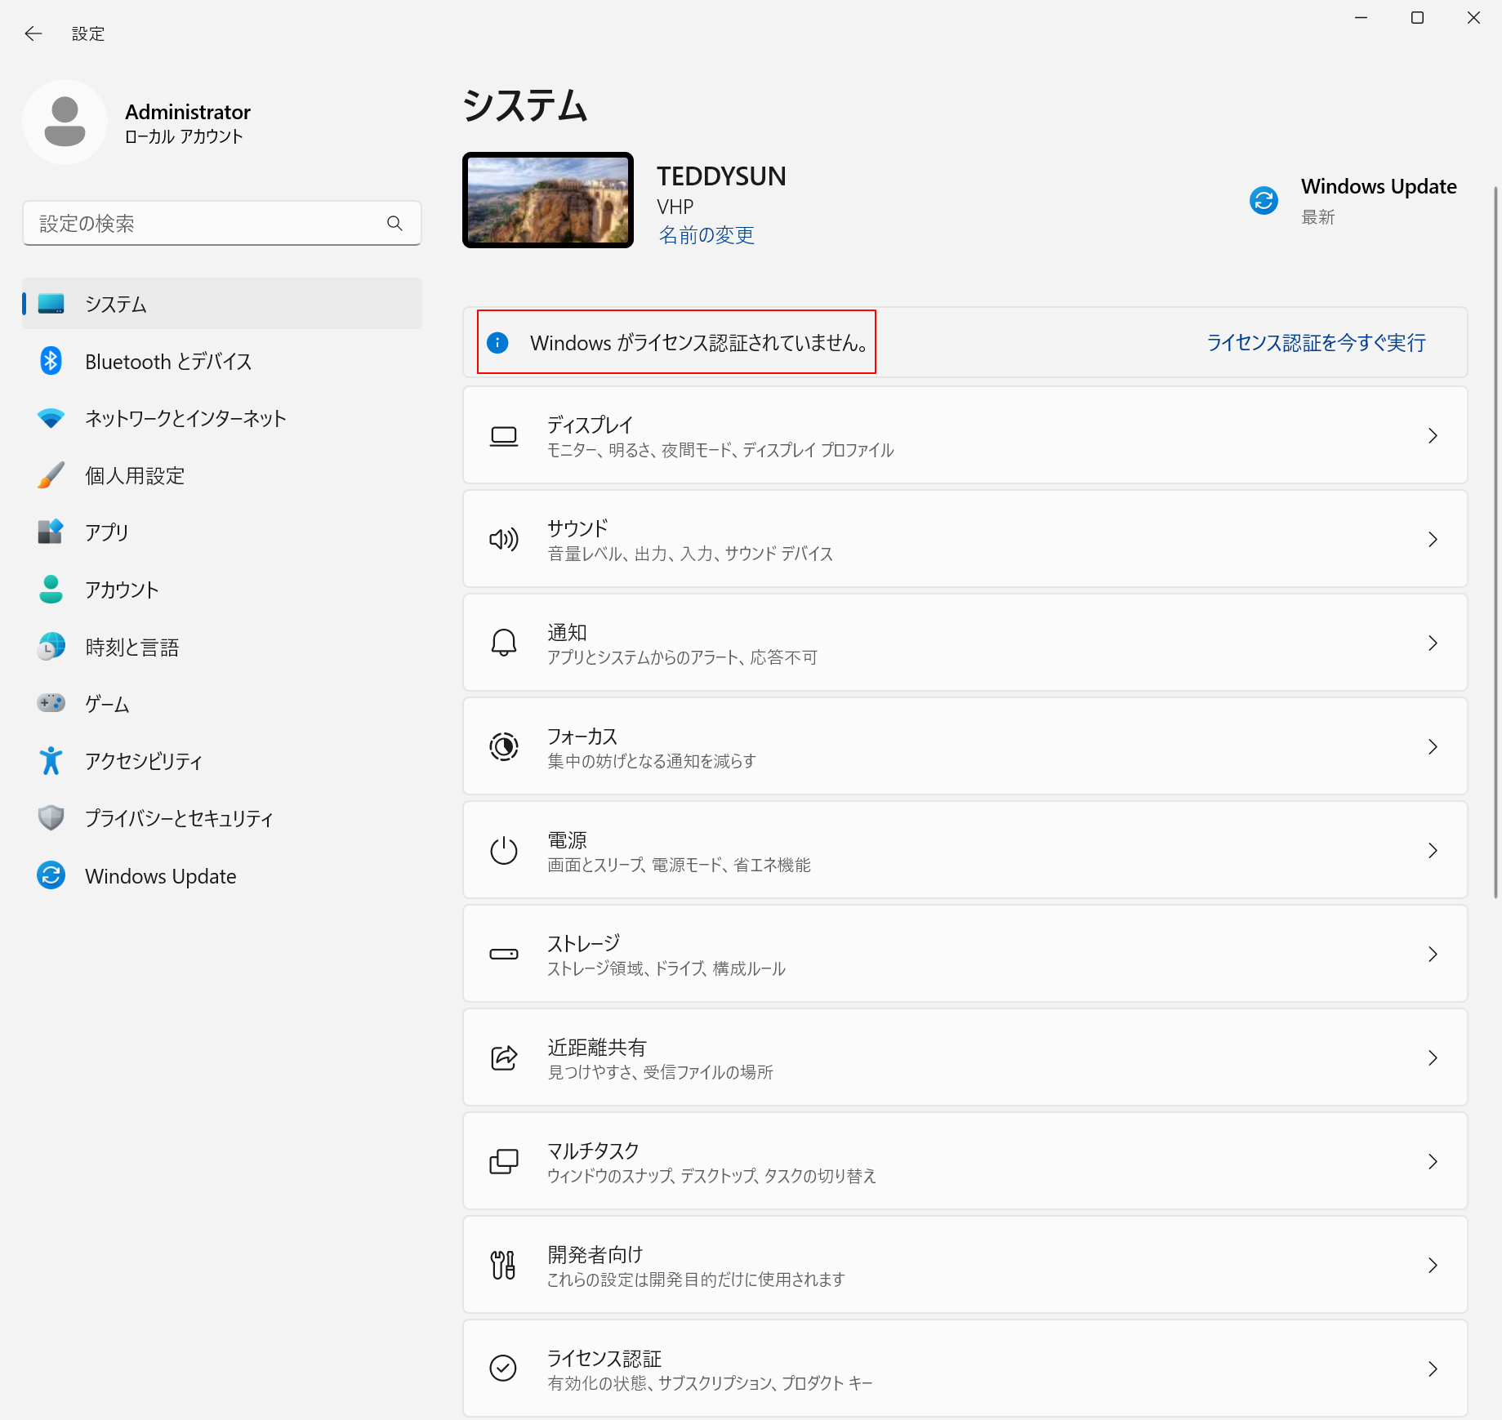Click the フォーカス icon
The image size is (1502, 1420).
point(504,747)
